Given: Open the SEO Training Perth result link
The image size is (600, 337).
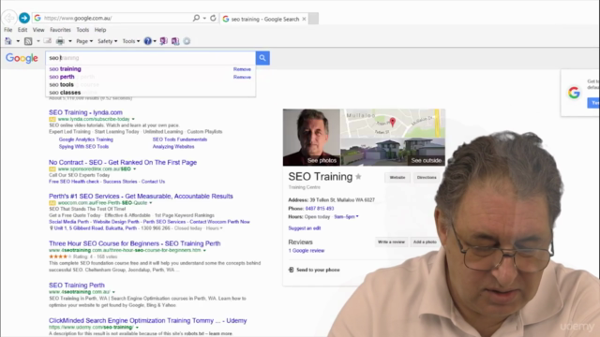Looking at the screenshot, I should point(77,285).
